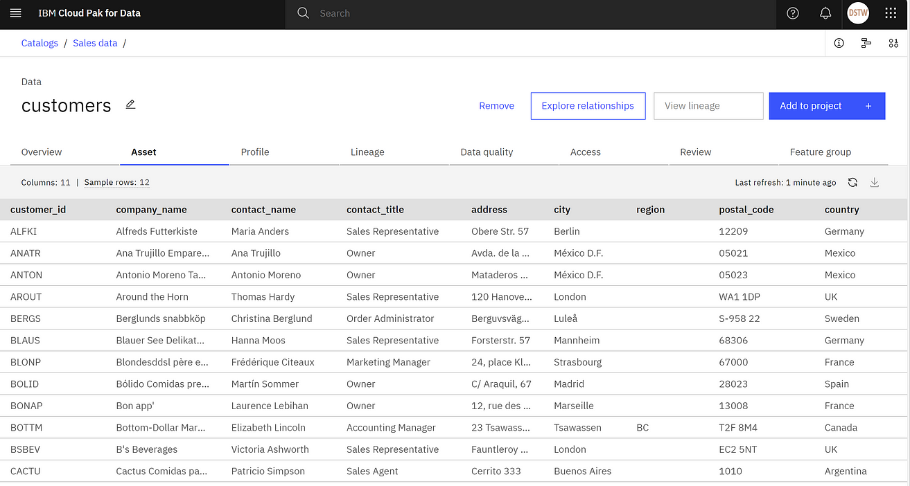Download the sample data
Viewport: 910px width, 486px height.
(x=875, y=183)
